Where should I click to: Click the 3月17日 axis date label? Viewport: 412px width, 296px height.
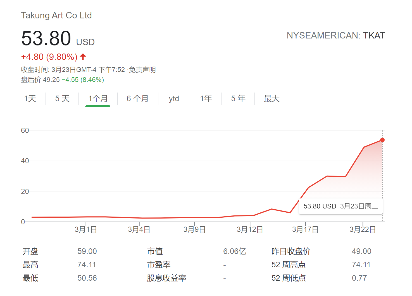point(305,230)
